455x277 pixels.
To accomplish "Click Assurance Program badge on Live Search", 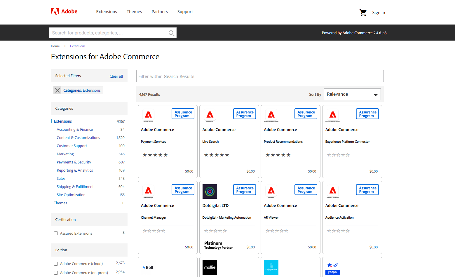I will (x=245, y=114).
